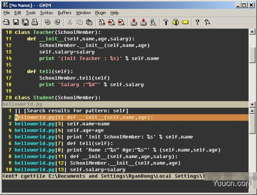Click the up arrow of the code pane scrollbar

pos(252,32)
